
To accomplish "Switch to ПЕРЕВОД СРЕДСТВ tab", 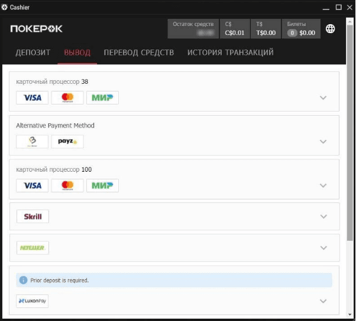I will (139, 53).
